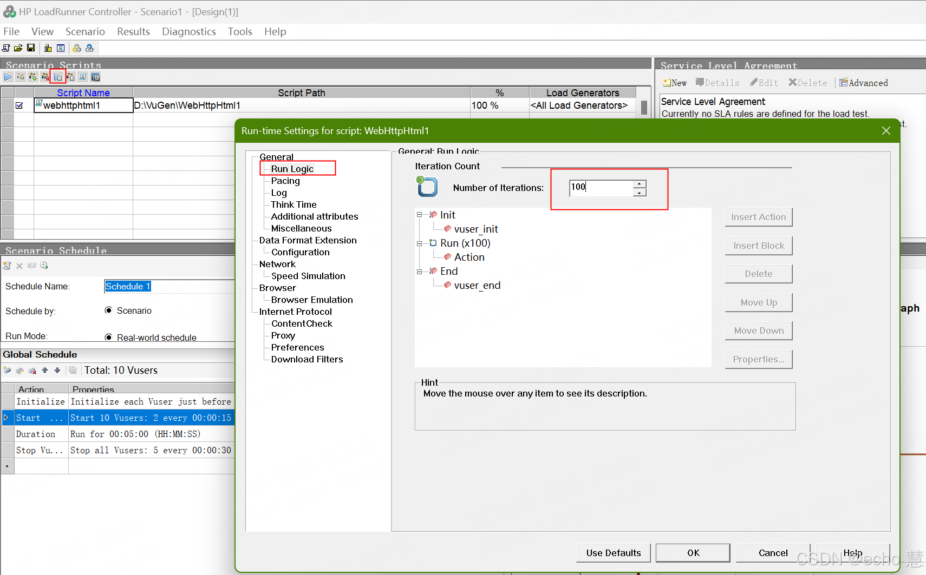Click the Vusers details icon with grid
Viewport: 926px width, 575px height.
(70, 77)
